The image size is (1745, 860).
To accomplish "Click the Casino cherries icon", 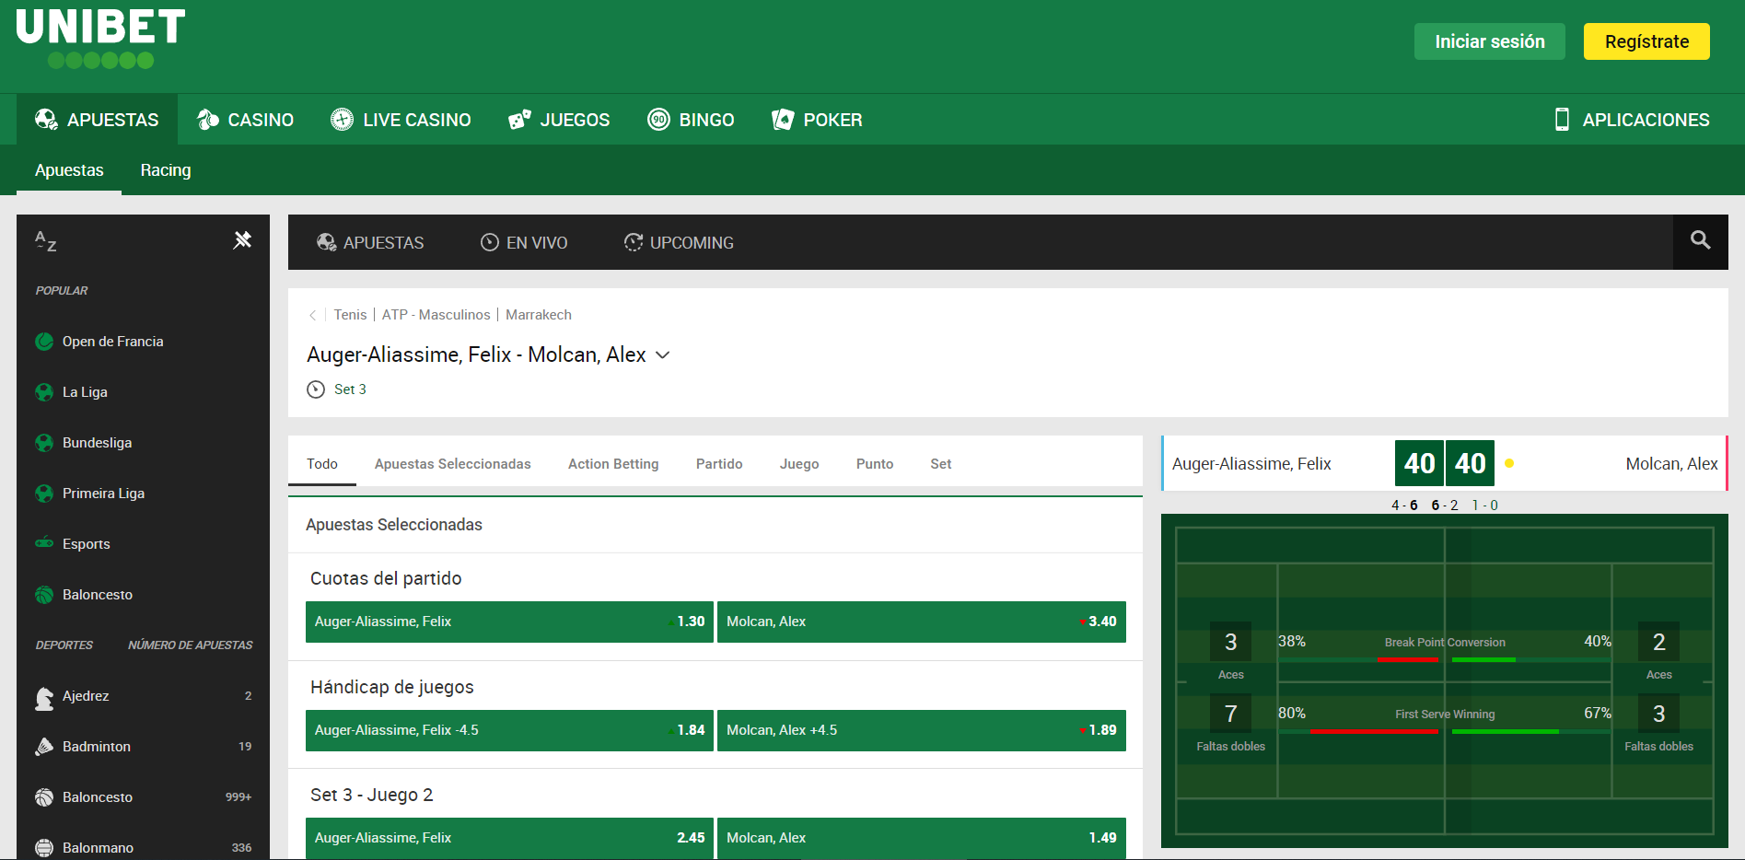I will 208,120.
